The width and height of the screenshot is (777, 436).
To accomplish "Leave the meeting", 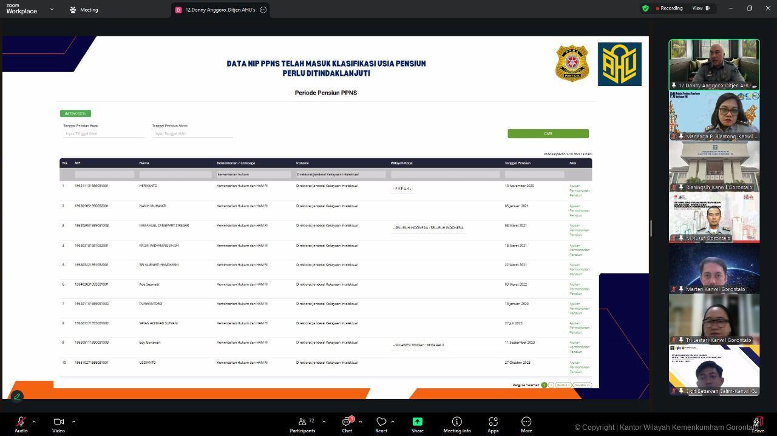I will coord(758,422).
